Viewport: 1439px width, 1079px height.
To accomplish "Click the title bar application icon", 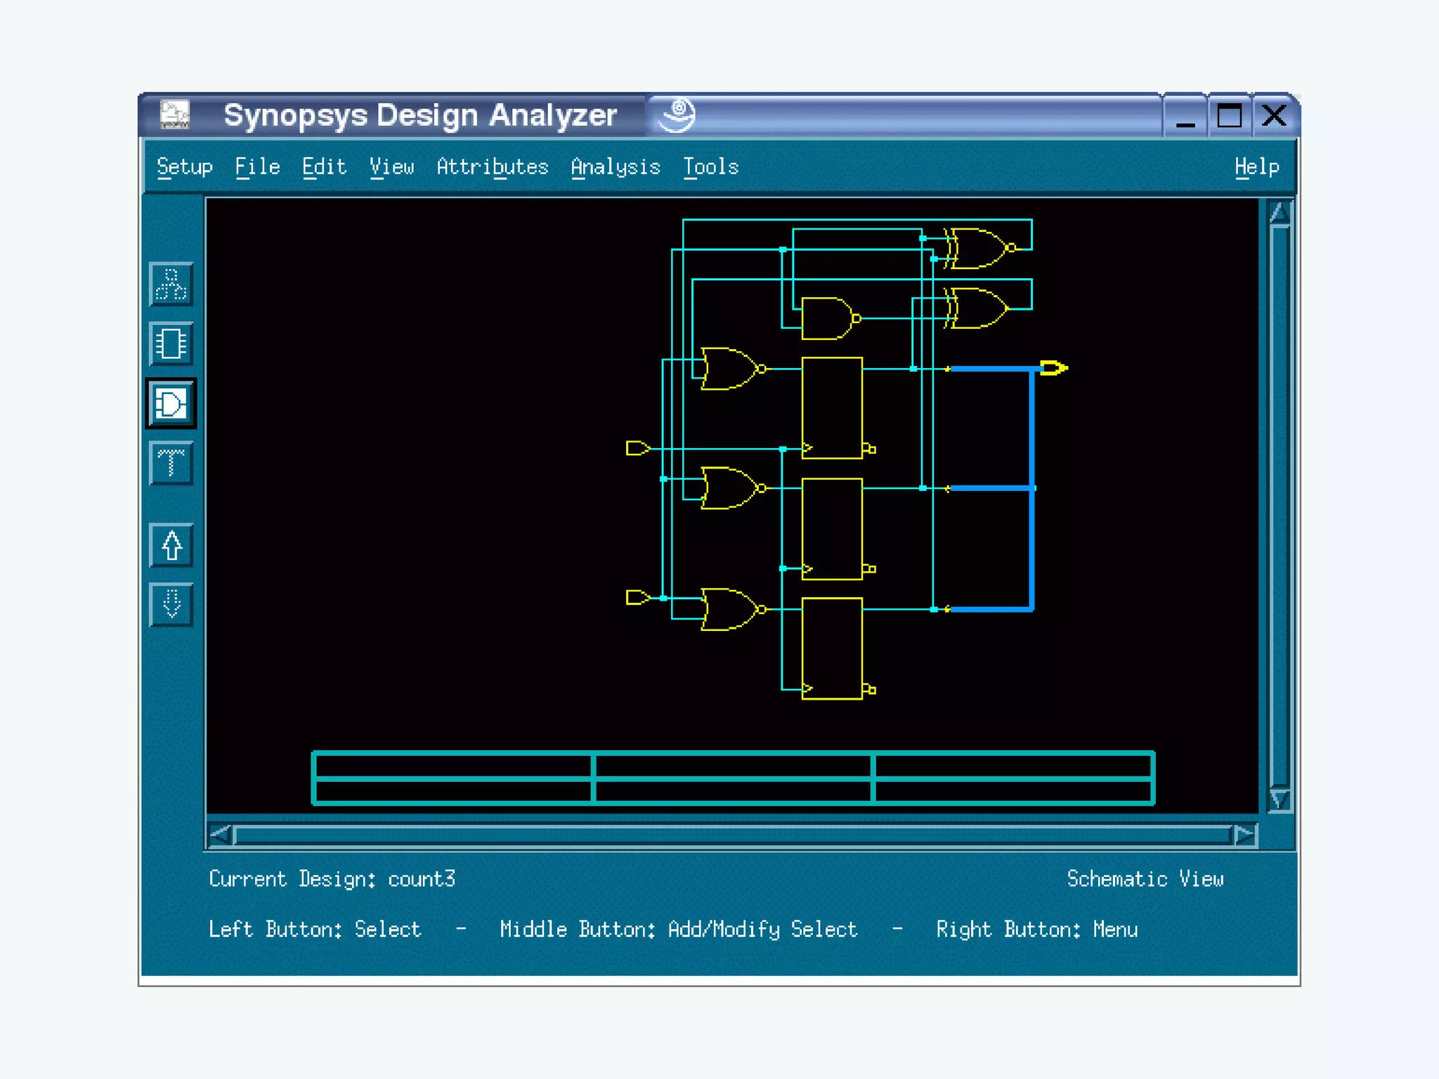I will pyautogui.click(x=174, y=115).
